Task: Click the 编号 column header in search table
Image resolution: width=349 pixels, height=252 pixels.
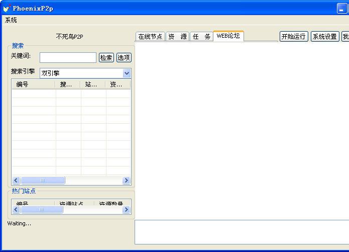Action: pos(33,85)
